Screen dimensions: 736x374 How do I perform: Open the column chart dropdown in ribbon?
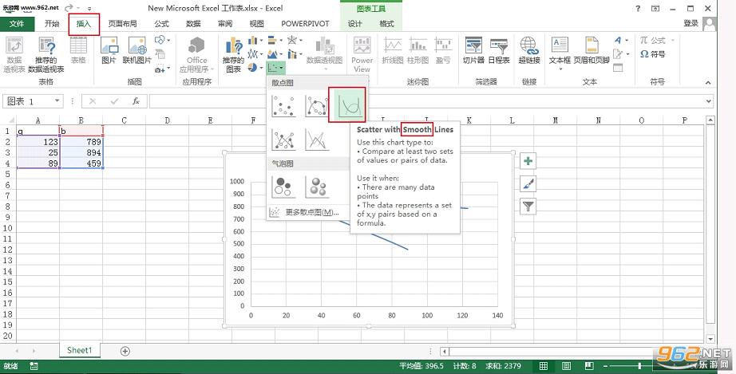(x=255, y=41)
